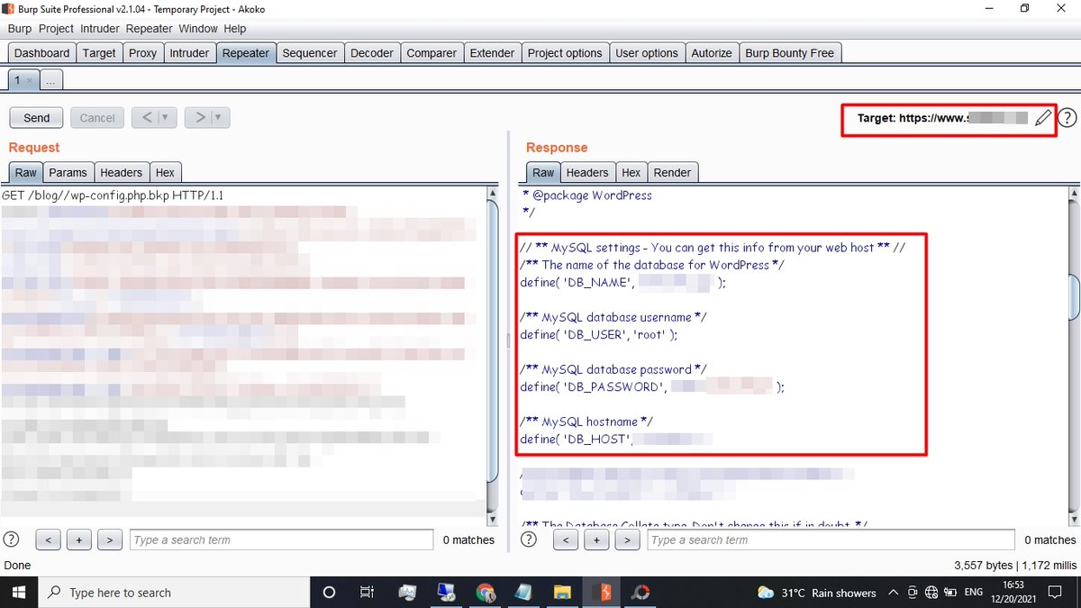Focus the request search term field
The image size is (1081, 608).
click(281, 540)
